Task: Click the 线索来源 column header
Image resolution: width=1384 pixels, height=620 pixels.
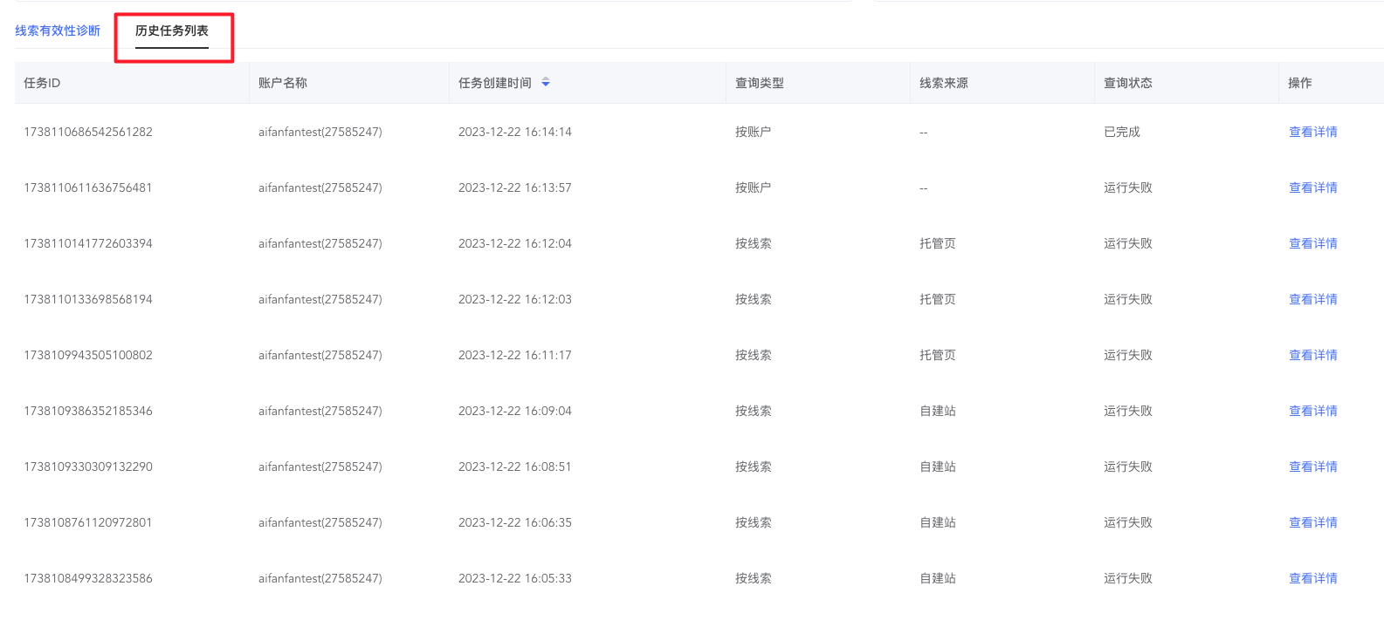Action: pos(944,83)
